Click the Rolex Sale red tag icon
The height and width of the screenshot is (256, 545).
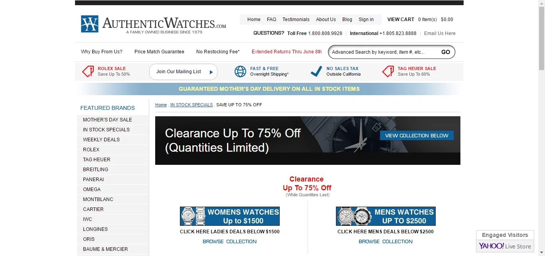(88, 71)
